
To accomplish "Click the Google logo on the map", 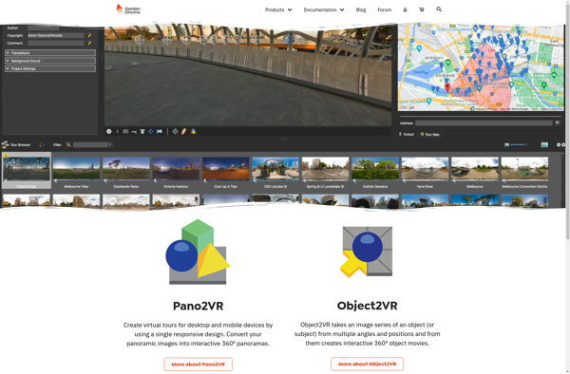I will 408,107.
